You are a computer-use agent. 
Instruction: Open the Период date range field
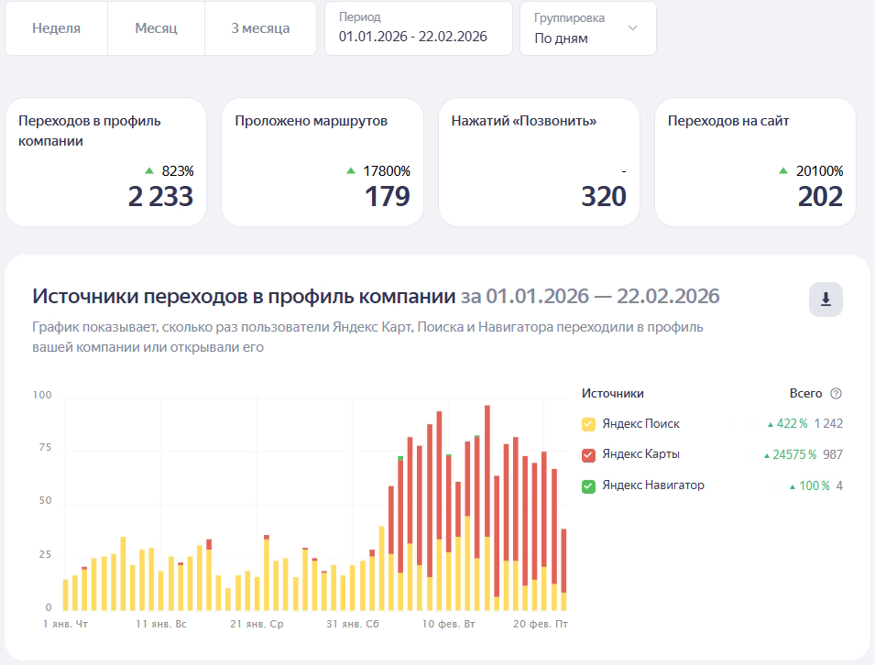419,28
